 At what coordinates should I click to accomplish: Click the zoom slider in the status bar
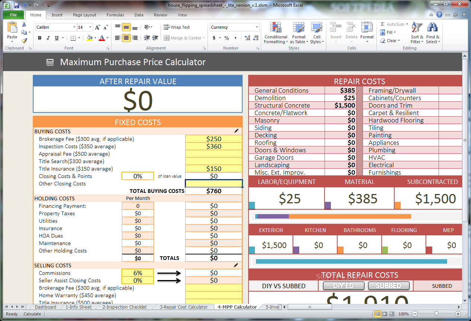click(436, 314)
